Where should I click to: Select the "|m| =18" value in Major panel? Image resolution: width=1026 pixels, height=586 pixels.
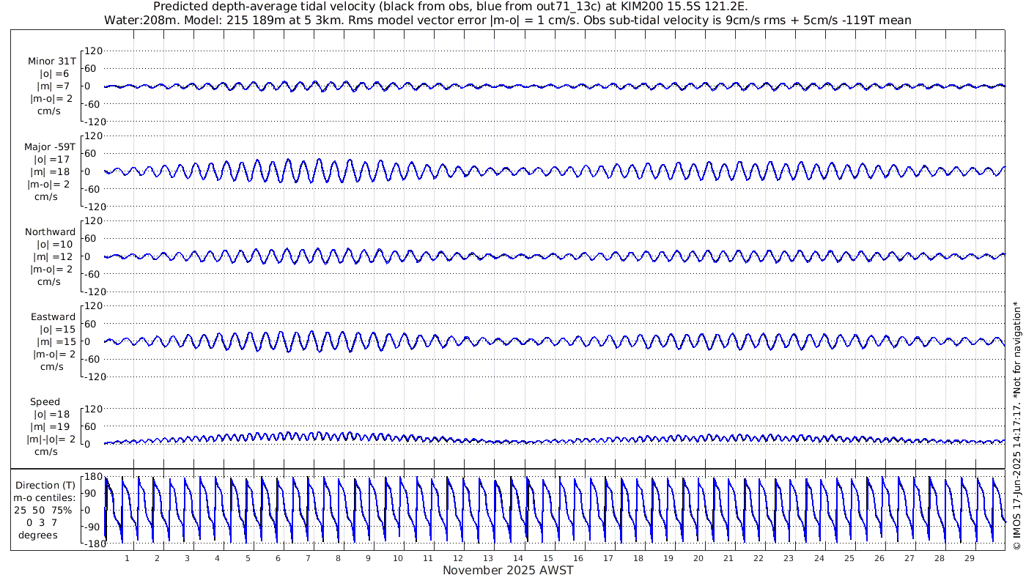(x=51, y=171)
